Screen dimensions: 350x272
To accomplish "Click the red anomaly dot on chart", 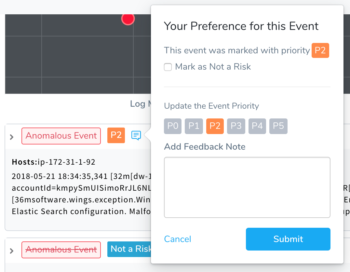I will pyautogui.click(x=128, y=19).
